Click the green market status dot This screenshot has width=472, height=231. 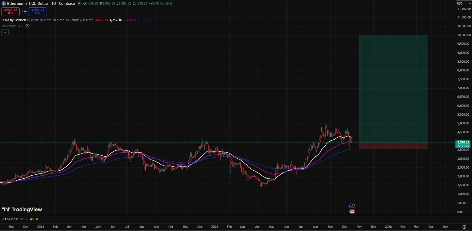click(79, 4)
